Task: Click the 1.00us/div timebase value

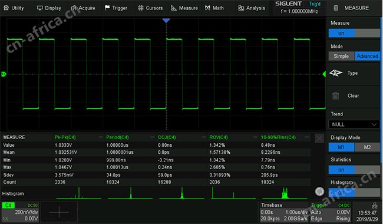Action: [x=296, y=212]
